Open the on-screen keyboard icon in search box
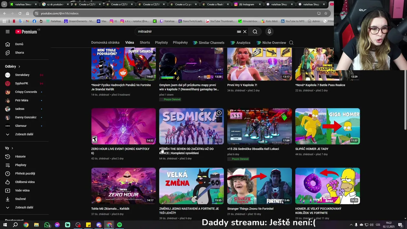 (x=239, y=31)
